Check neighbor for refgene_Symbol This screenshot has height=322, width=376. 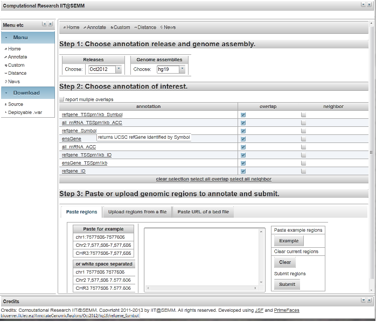[x=304, y=131]
